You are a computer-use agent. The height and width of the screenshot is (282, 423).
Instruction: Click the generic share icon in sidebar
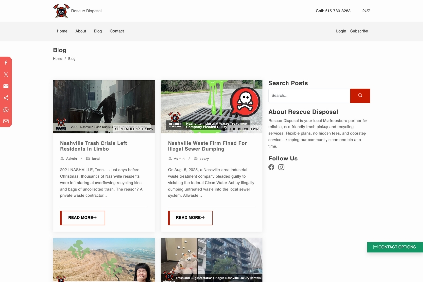[6, 98]
